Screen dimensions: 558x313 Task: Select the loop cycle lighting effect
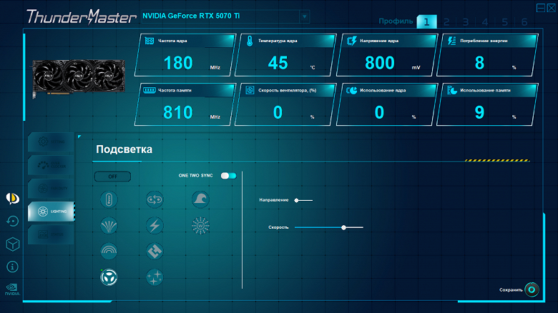[155, 199]
